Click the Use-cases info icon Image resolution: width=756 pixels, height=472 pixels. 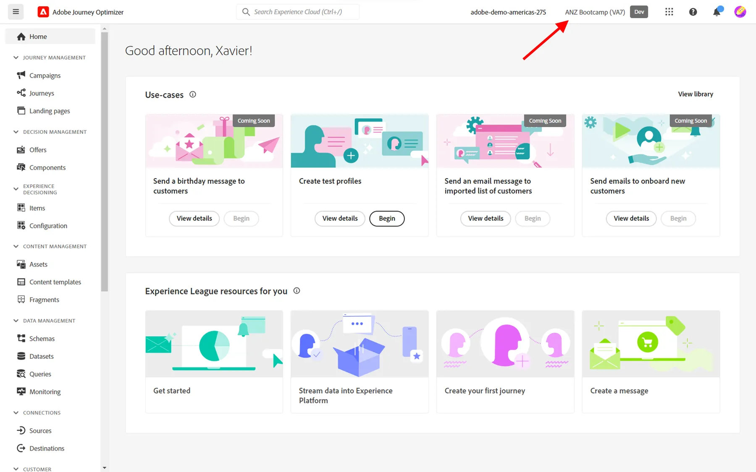193,94
